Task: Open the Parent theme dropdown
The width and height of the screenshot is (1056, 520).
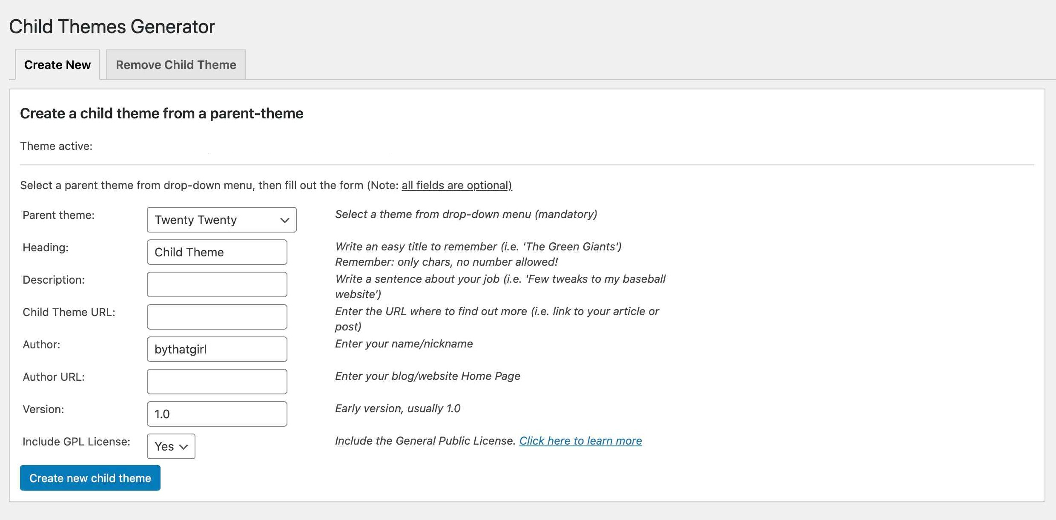Action: (221, 220)
